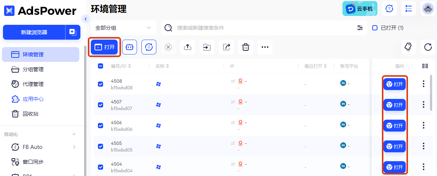Image resolution: width=437 pixels, height=176 pixels.
Task: Click the RPA robot toolbar icon
Action: point(130,47)
